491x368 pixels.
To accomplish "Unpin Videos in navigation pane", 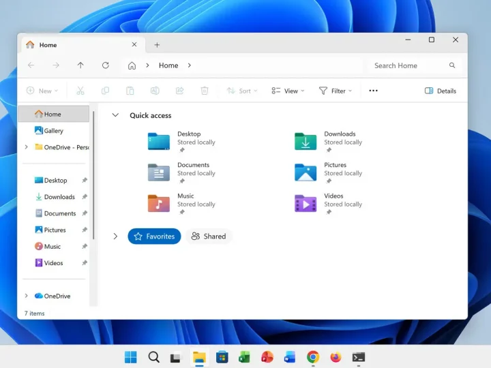I will click(85, 263).
